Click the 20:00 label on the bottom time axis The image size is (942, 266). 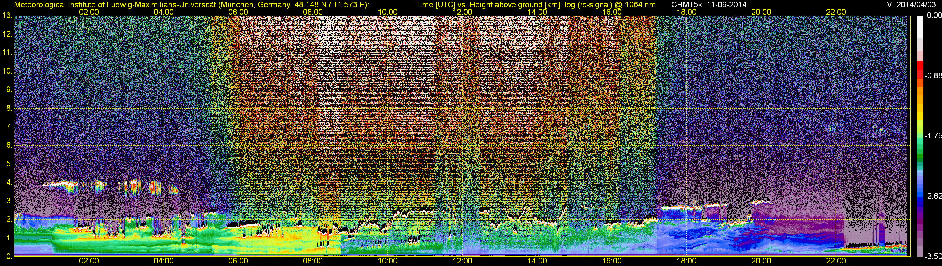[761, 261]
